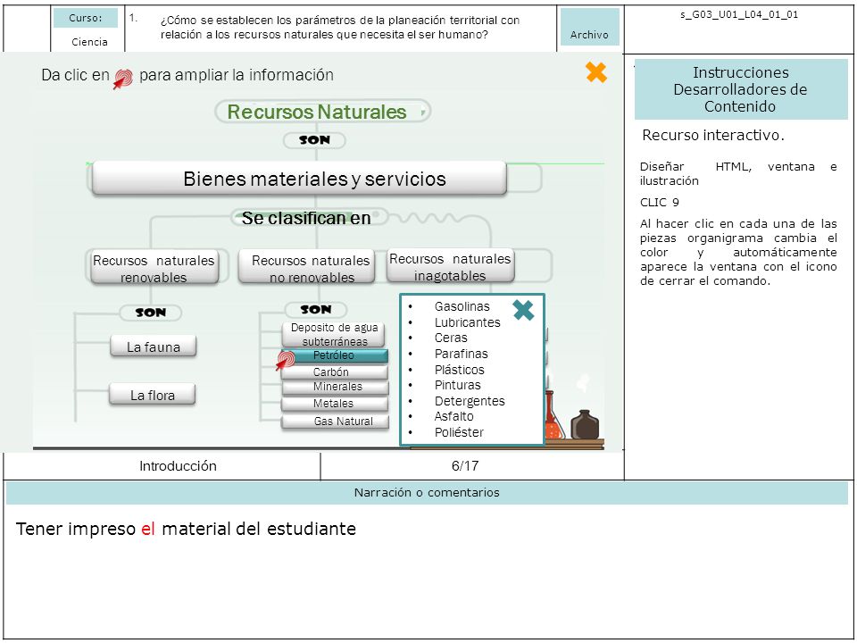Viewport: 857px width, 643px height.
Task: Select Deposito de agua subterráneas item
Action: (333, 334)
